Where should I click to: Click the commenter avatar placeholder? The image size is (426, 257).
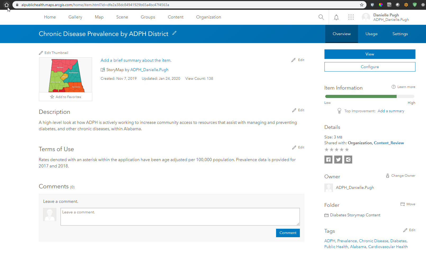[50, 214]
